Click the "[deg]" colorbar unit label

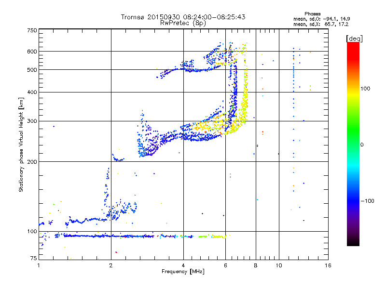[x=354, y=39]
